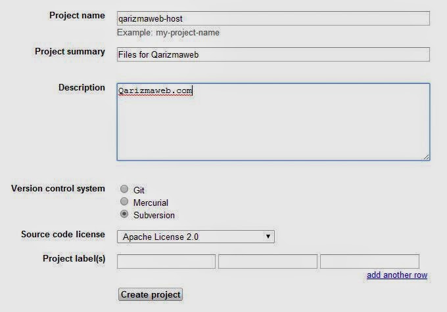
Task: Click the 'Version control system' label
Action: click(58, 189)
